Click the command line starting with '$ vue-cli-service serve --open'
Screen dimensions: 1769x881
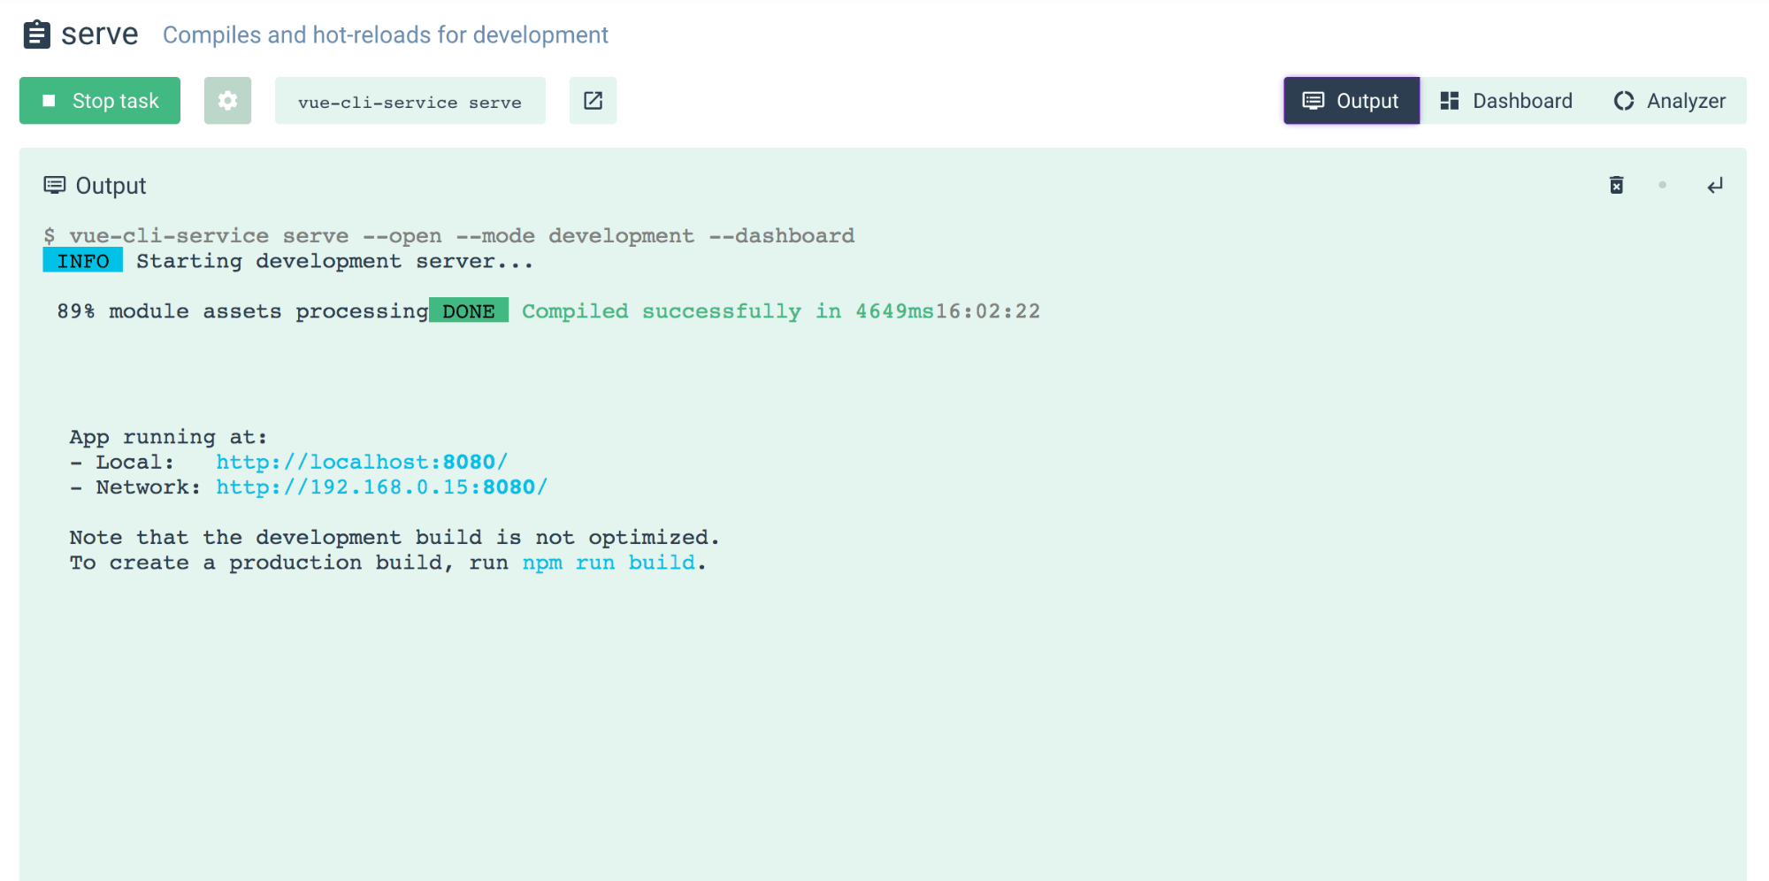[x=449, y=235]
